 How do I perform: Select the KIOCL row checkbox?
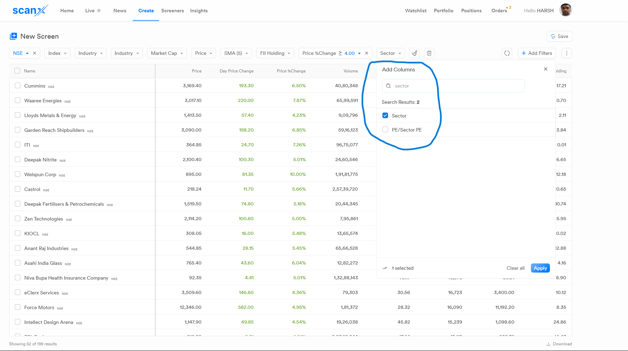coord(18,233)
